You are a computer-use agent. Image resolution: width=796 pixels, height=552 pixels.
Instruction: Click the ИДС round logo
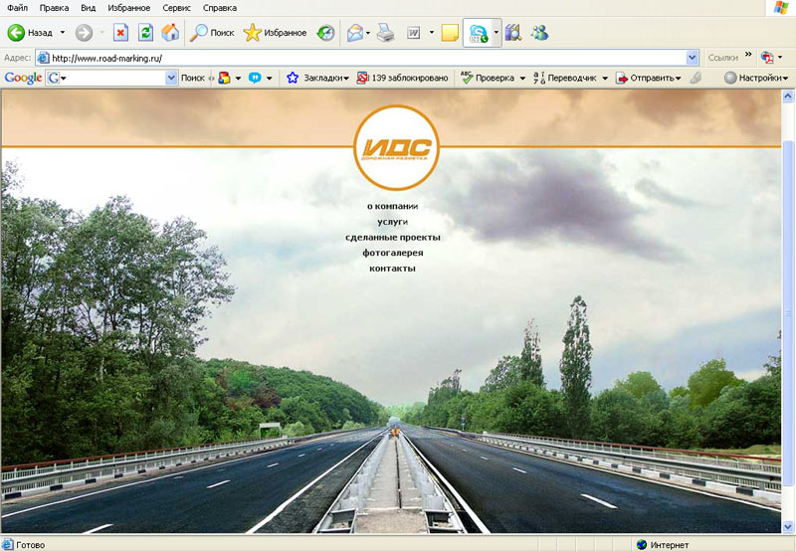pos(396,147)
